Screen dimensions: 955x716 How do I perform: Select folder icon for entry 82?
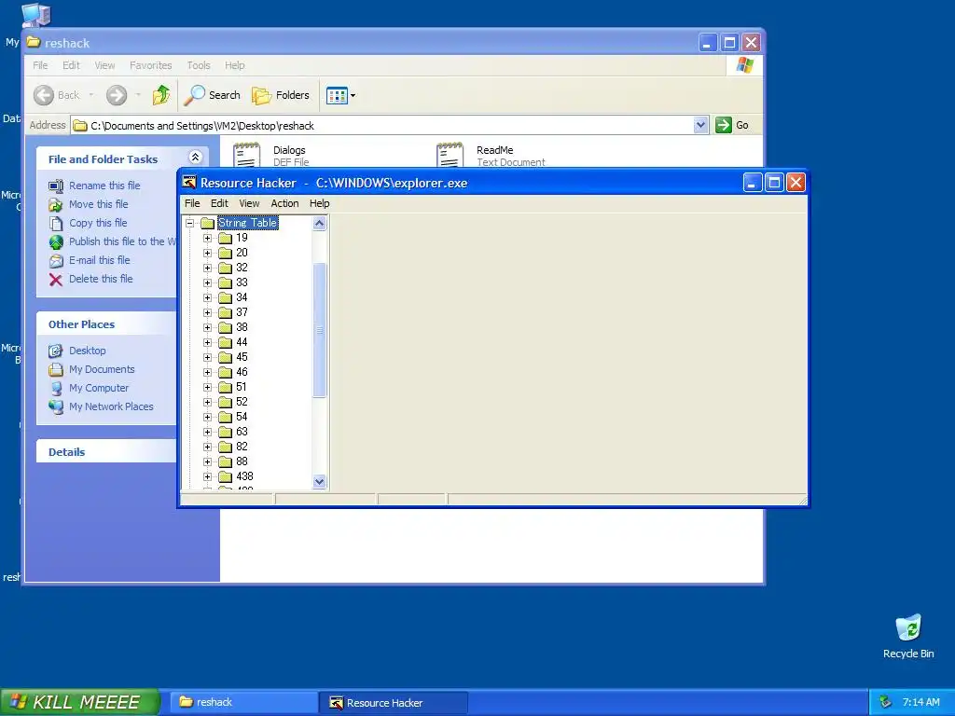point(226,447)
